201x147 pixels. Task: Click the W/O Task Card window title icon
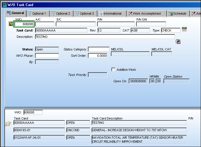coord(5,5)
